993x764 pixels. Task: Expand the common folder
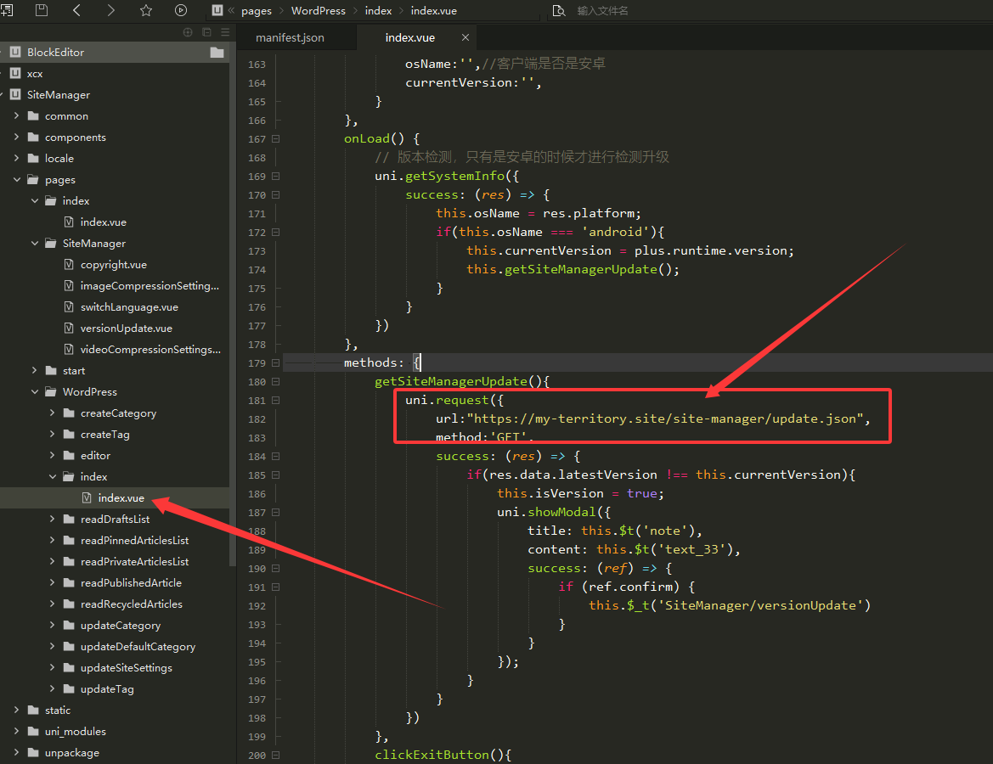click(16, 116)
